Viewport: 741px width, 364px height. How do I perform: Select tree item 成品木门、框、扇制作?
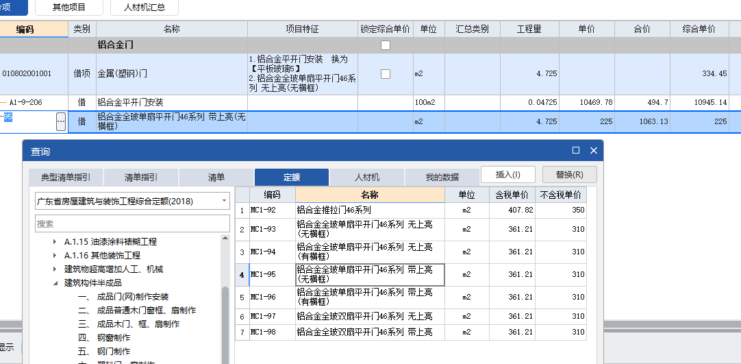coord(138,324)
